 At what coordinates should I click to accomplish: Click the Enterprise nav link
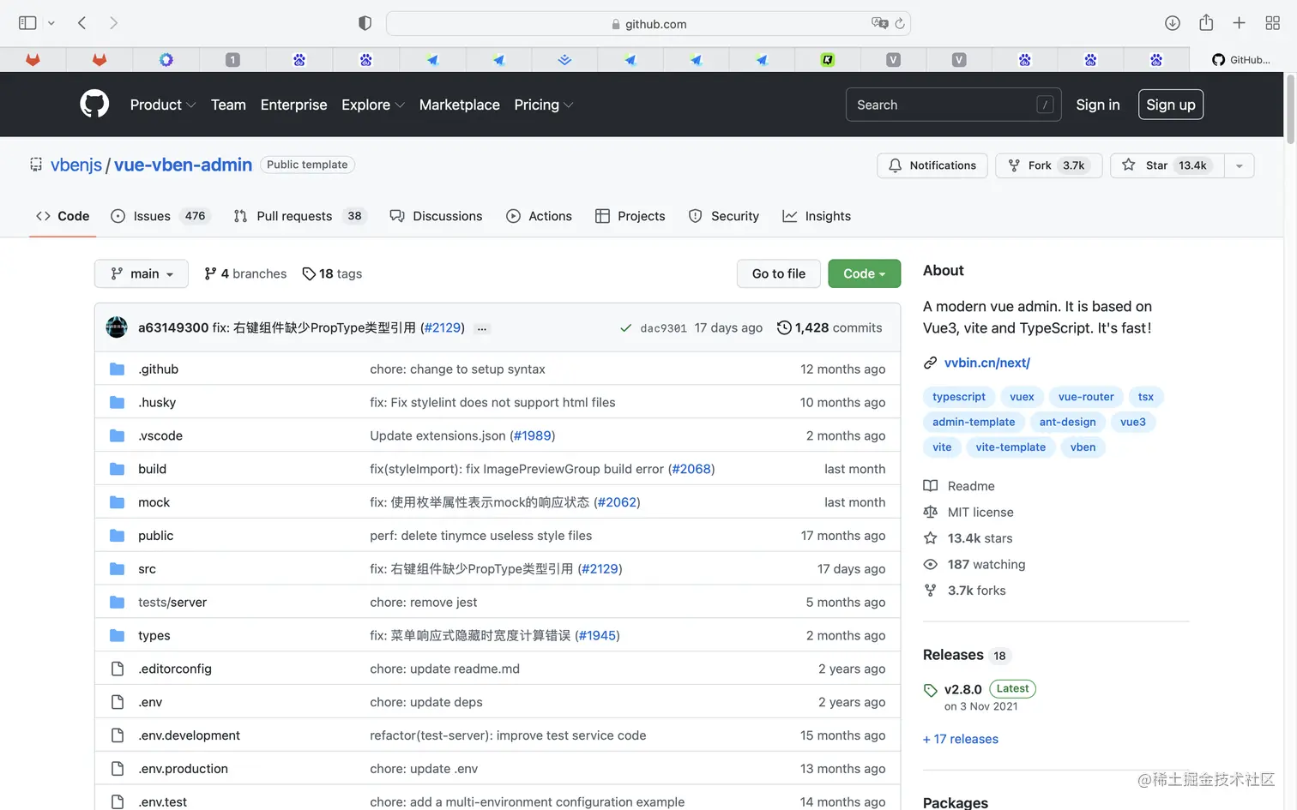pyautogui.click(x=293, y=105)
